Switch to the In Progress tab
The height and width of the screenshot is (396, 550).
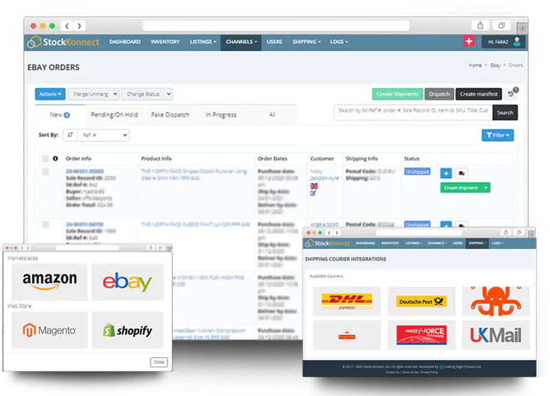point(221,115)
